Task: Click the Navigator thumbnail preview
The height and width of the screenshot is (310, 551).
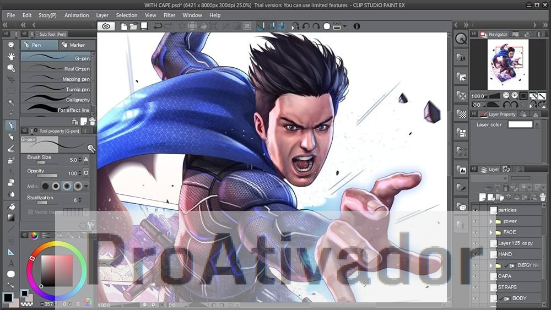Action: pyautogui.click(x=508, y=64)
